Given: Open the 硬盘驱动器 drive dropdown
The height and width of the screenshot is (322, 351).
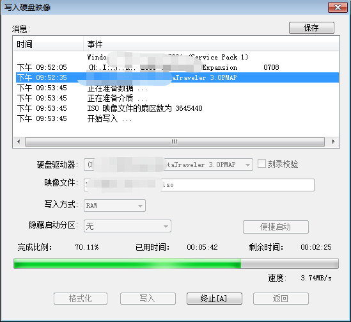Looking at the screenshot, I should click(x=168, y=165).
